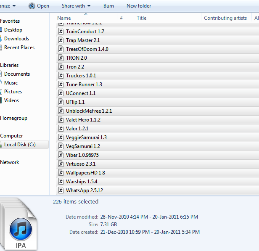The width and height of the screenshot is (259, 251).
Task: Select the file name Trap Master 2.1
Action: pyautogui.click(x=83, y=40)
